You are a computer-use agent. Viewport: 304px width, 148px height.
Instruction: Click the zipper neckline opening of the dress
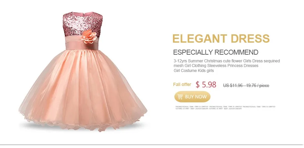click(83, 14)
